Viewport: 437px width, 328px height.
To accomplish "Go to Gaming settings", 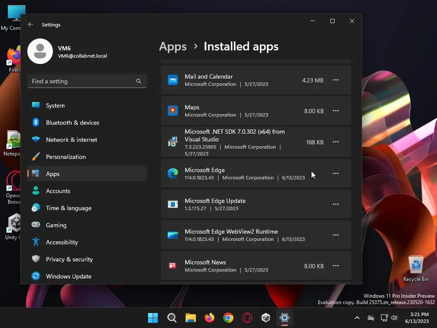I will tap(87, 225).
